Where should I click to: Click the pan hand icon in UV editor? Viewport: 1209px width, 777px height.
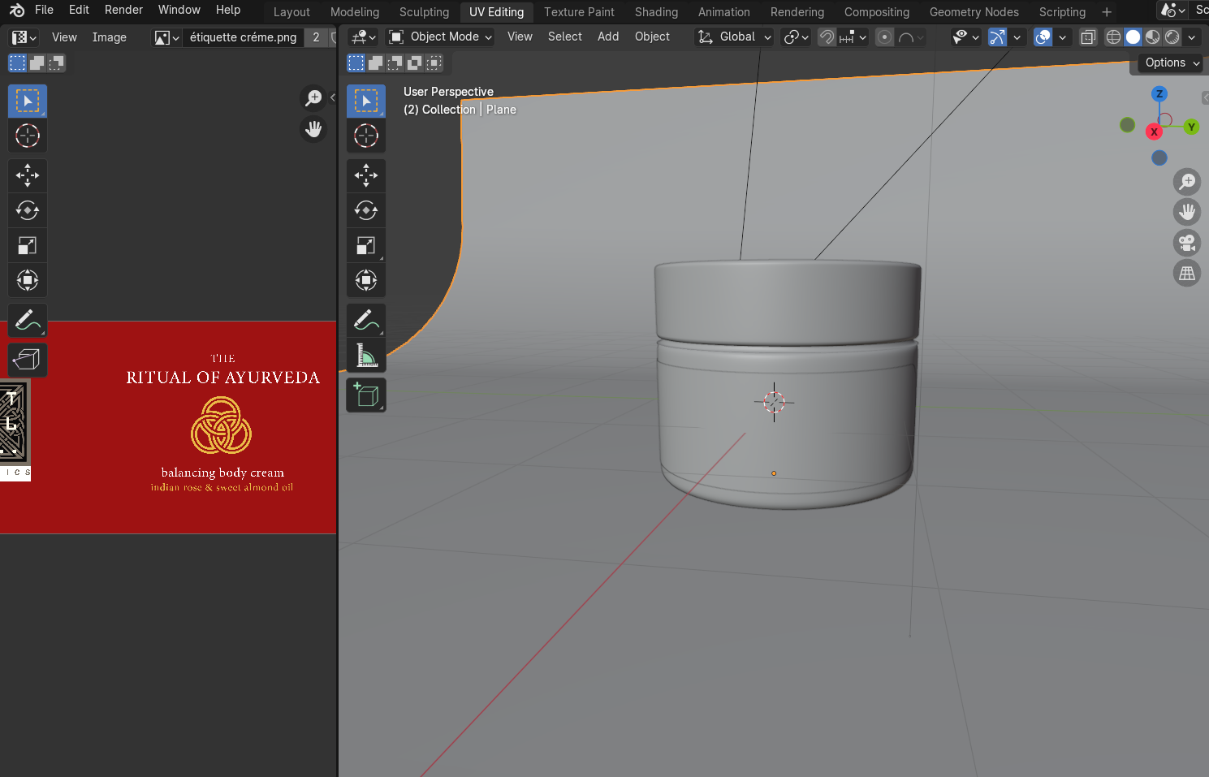(x=313, y=129)
